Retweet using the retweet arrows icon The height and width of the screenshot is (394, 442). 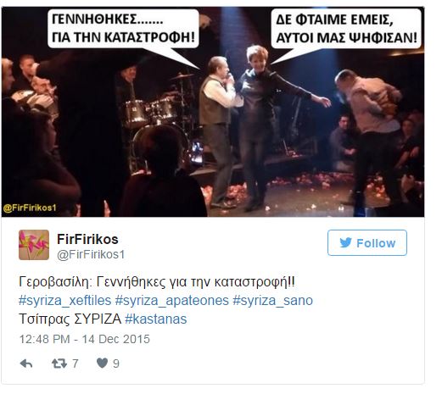click(59, 363)
